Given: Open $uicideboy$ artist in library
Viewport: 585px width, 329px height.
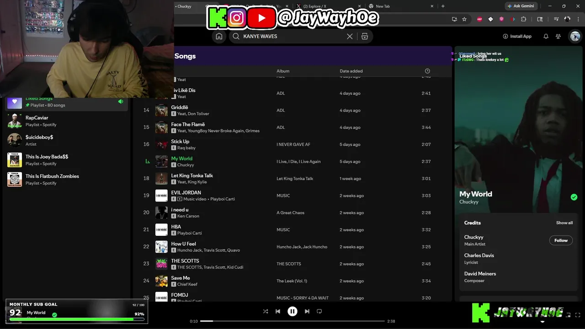Looking at the screenshot, I should (x=66, y=140).
